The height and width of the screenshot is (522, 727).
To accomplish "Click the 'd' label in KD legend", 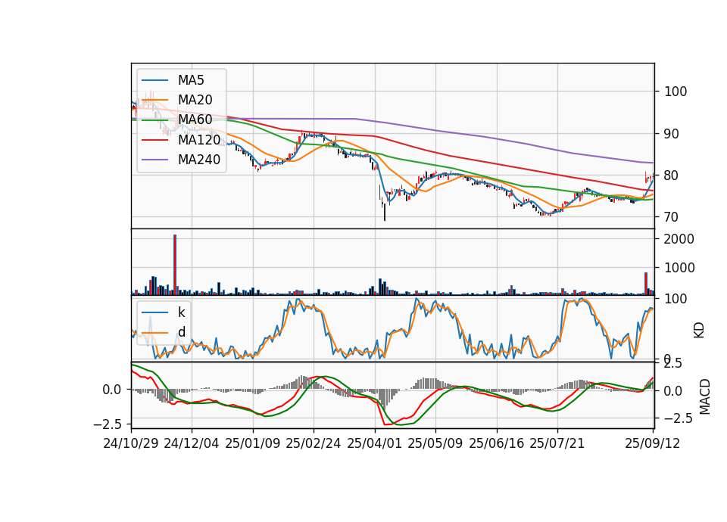I will click(x=181, y=331).
